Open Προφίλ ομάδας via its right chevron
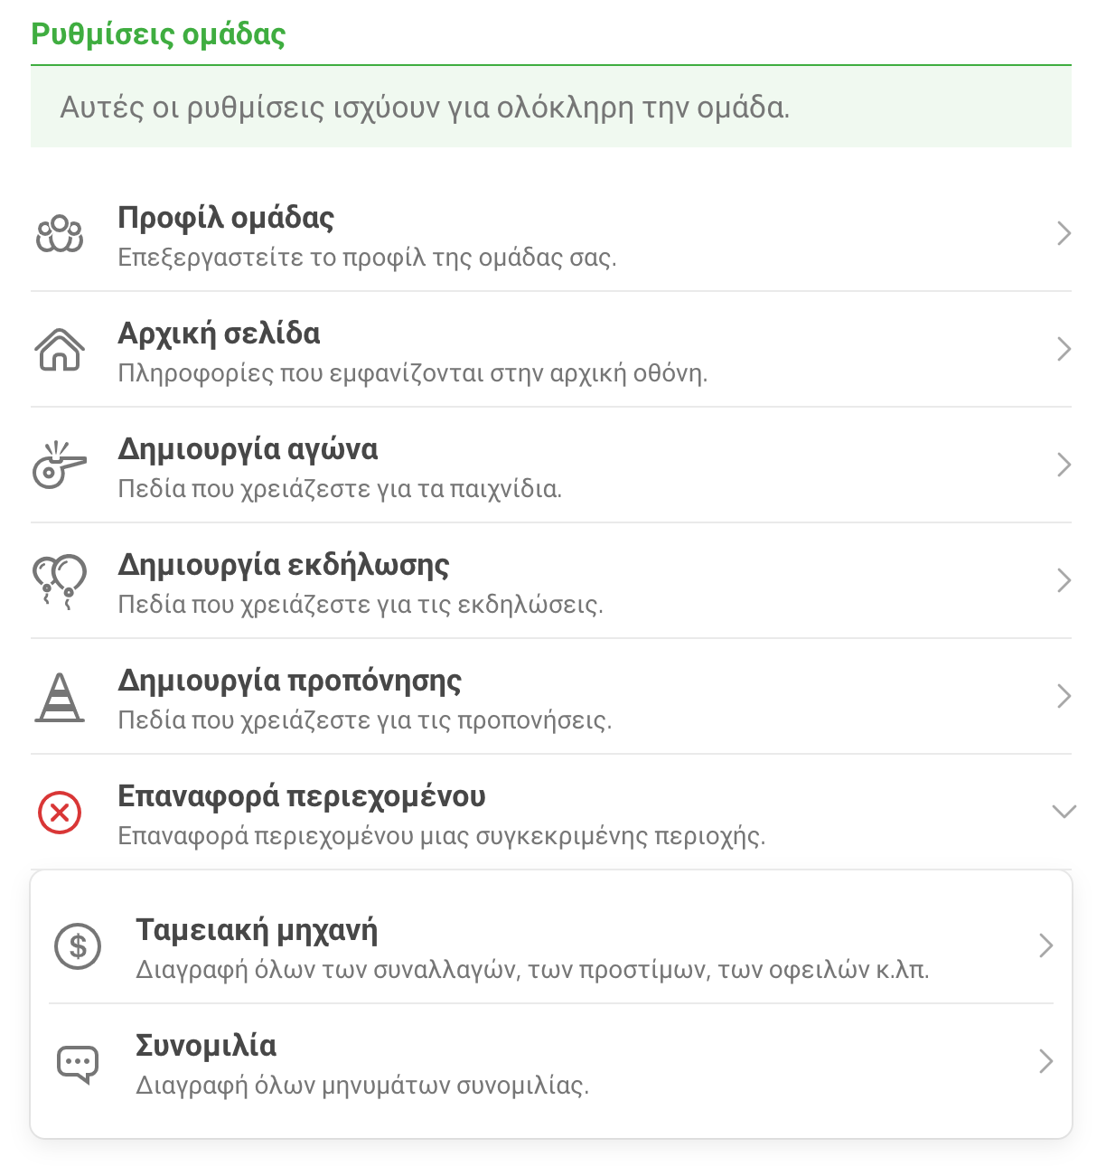 [1064, 233]
